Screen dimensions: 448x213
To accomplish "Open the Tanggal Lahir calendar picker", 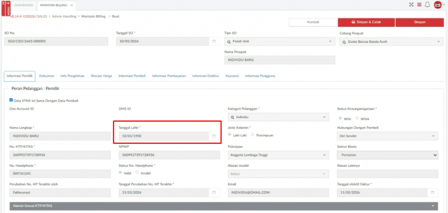I will (x=214, y=136).
